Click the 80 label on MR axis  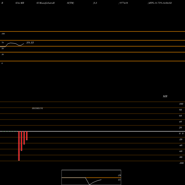click(x=181, y=110)
